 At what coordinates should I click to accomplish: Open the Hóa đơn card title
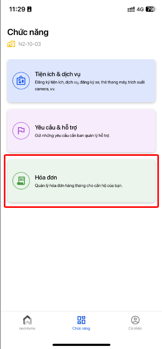coord(46,177)
